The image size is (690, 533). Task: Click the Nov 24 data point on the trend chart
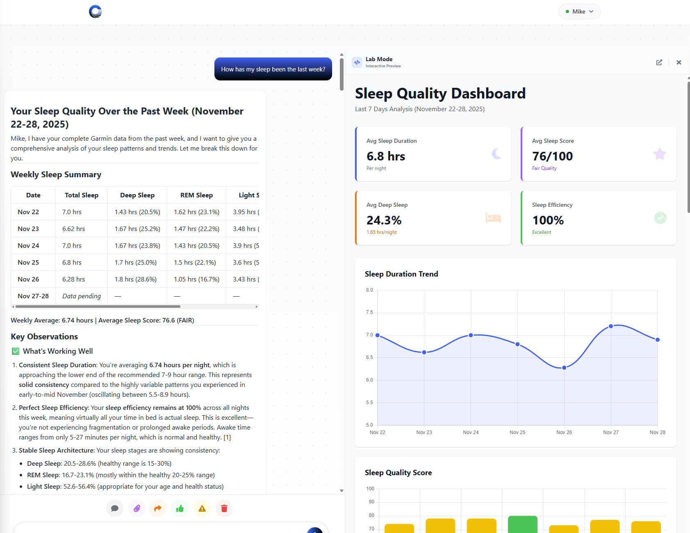[x=471, y=335]
